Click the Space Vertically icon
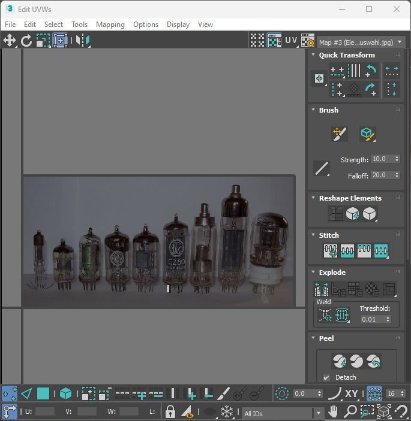 click(x=392, y=89)
